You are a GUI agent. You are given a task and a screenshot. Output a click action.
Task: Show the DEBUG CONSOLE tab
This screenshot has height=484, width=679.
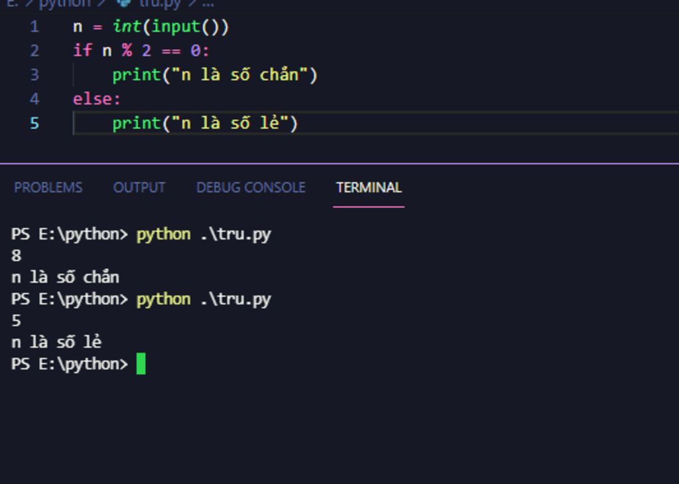pyautogui.click(x=251, y=187)
